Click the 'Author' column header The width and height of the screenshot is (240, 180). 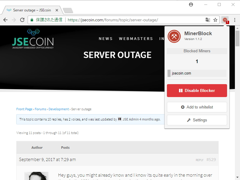point(37,148)
